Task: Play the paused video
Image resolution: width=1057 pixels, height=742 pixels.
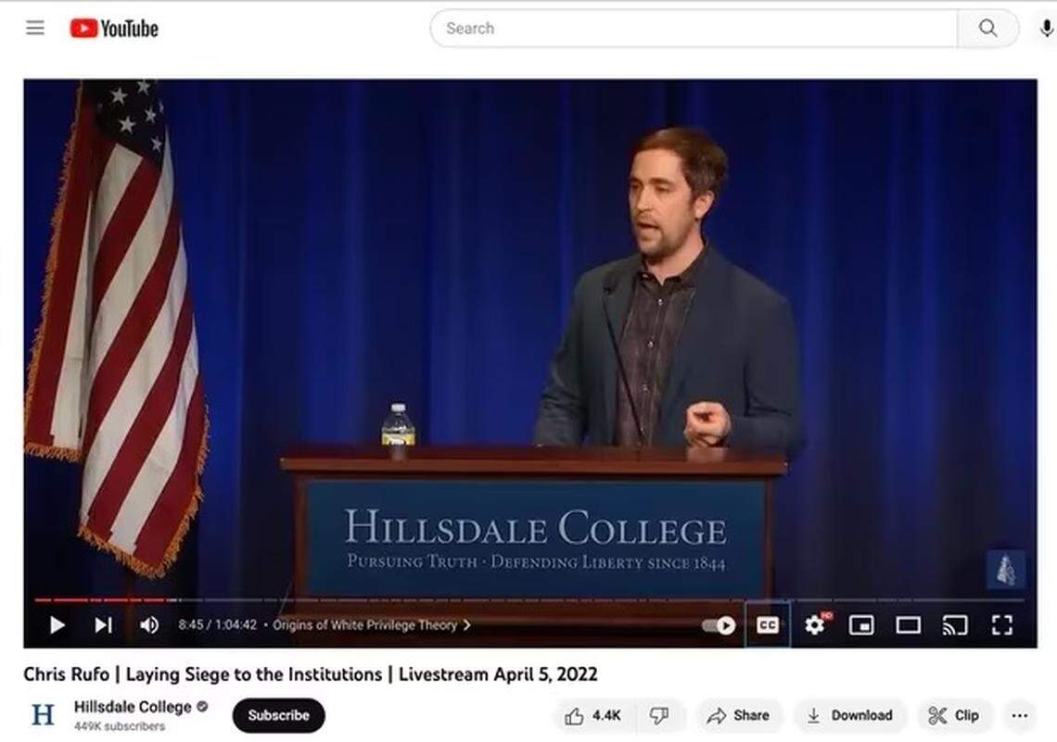Action: tap(57, 625)
